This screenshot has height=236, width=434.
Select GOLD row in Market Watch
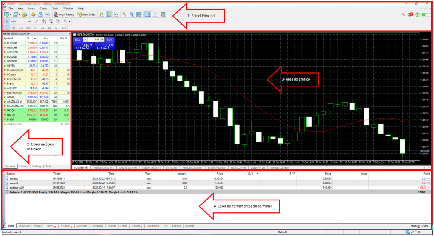(x=36, y=97)
